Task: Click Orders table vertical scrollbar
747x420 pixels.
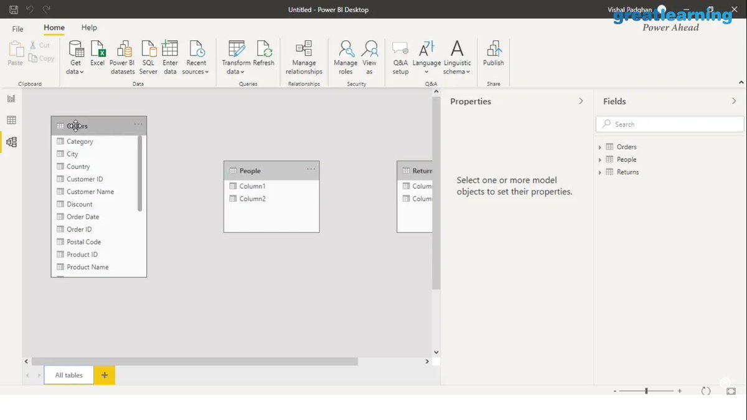Action: coord(140,174)
